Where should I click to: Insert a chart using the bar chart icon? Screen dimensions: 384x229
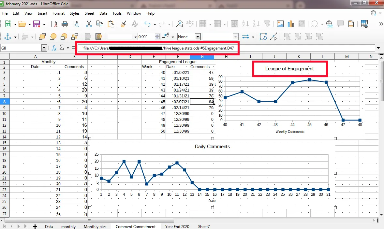291,24
